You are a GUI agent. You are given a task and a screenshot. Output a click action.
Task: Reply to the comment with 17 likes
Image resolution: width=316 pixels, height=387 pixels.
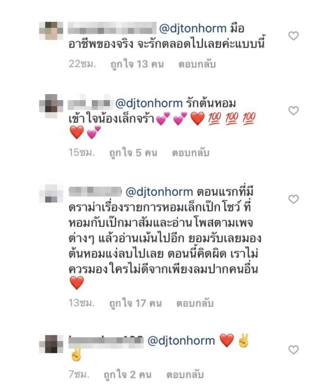195,303
